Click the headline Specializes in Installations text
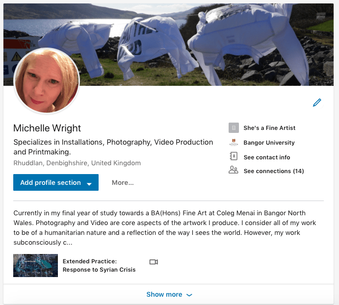Screen dimensions: 339x305 click(x=113, y=147)
